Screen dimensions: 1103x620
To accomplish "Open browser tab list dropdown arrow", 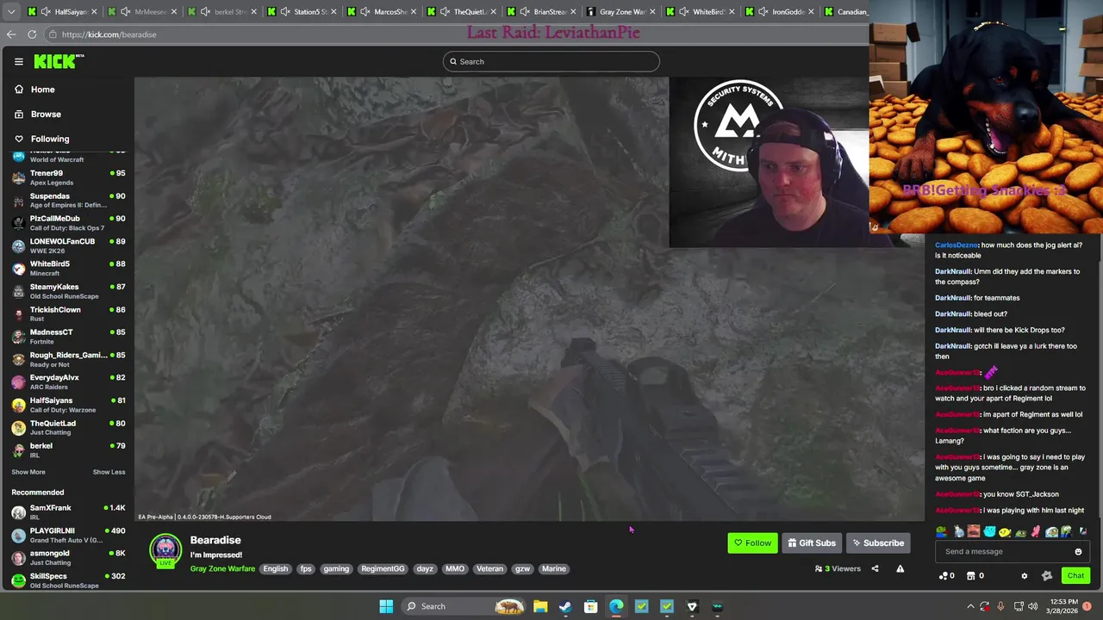I will point(11,12).
